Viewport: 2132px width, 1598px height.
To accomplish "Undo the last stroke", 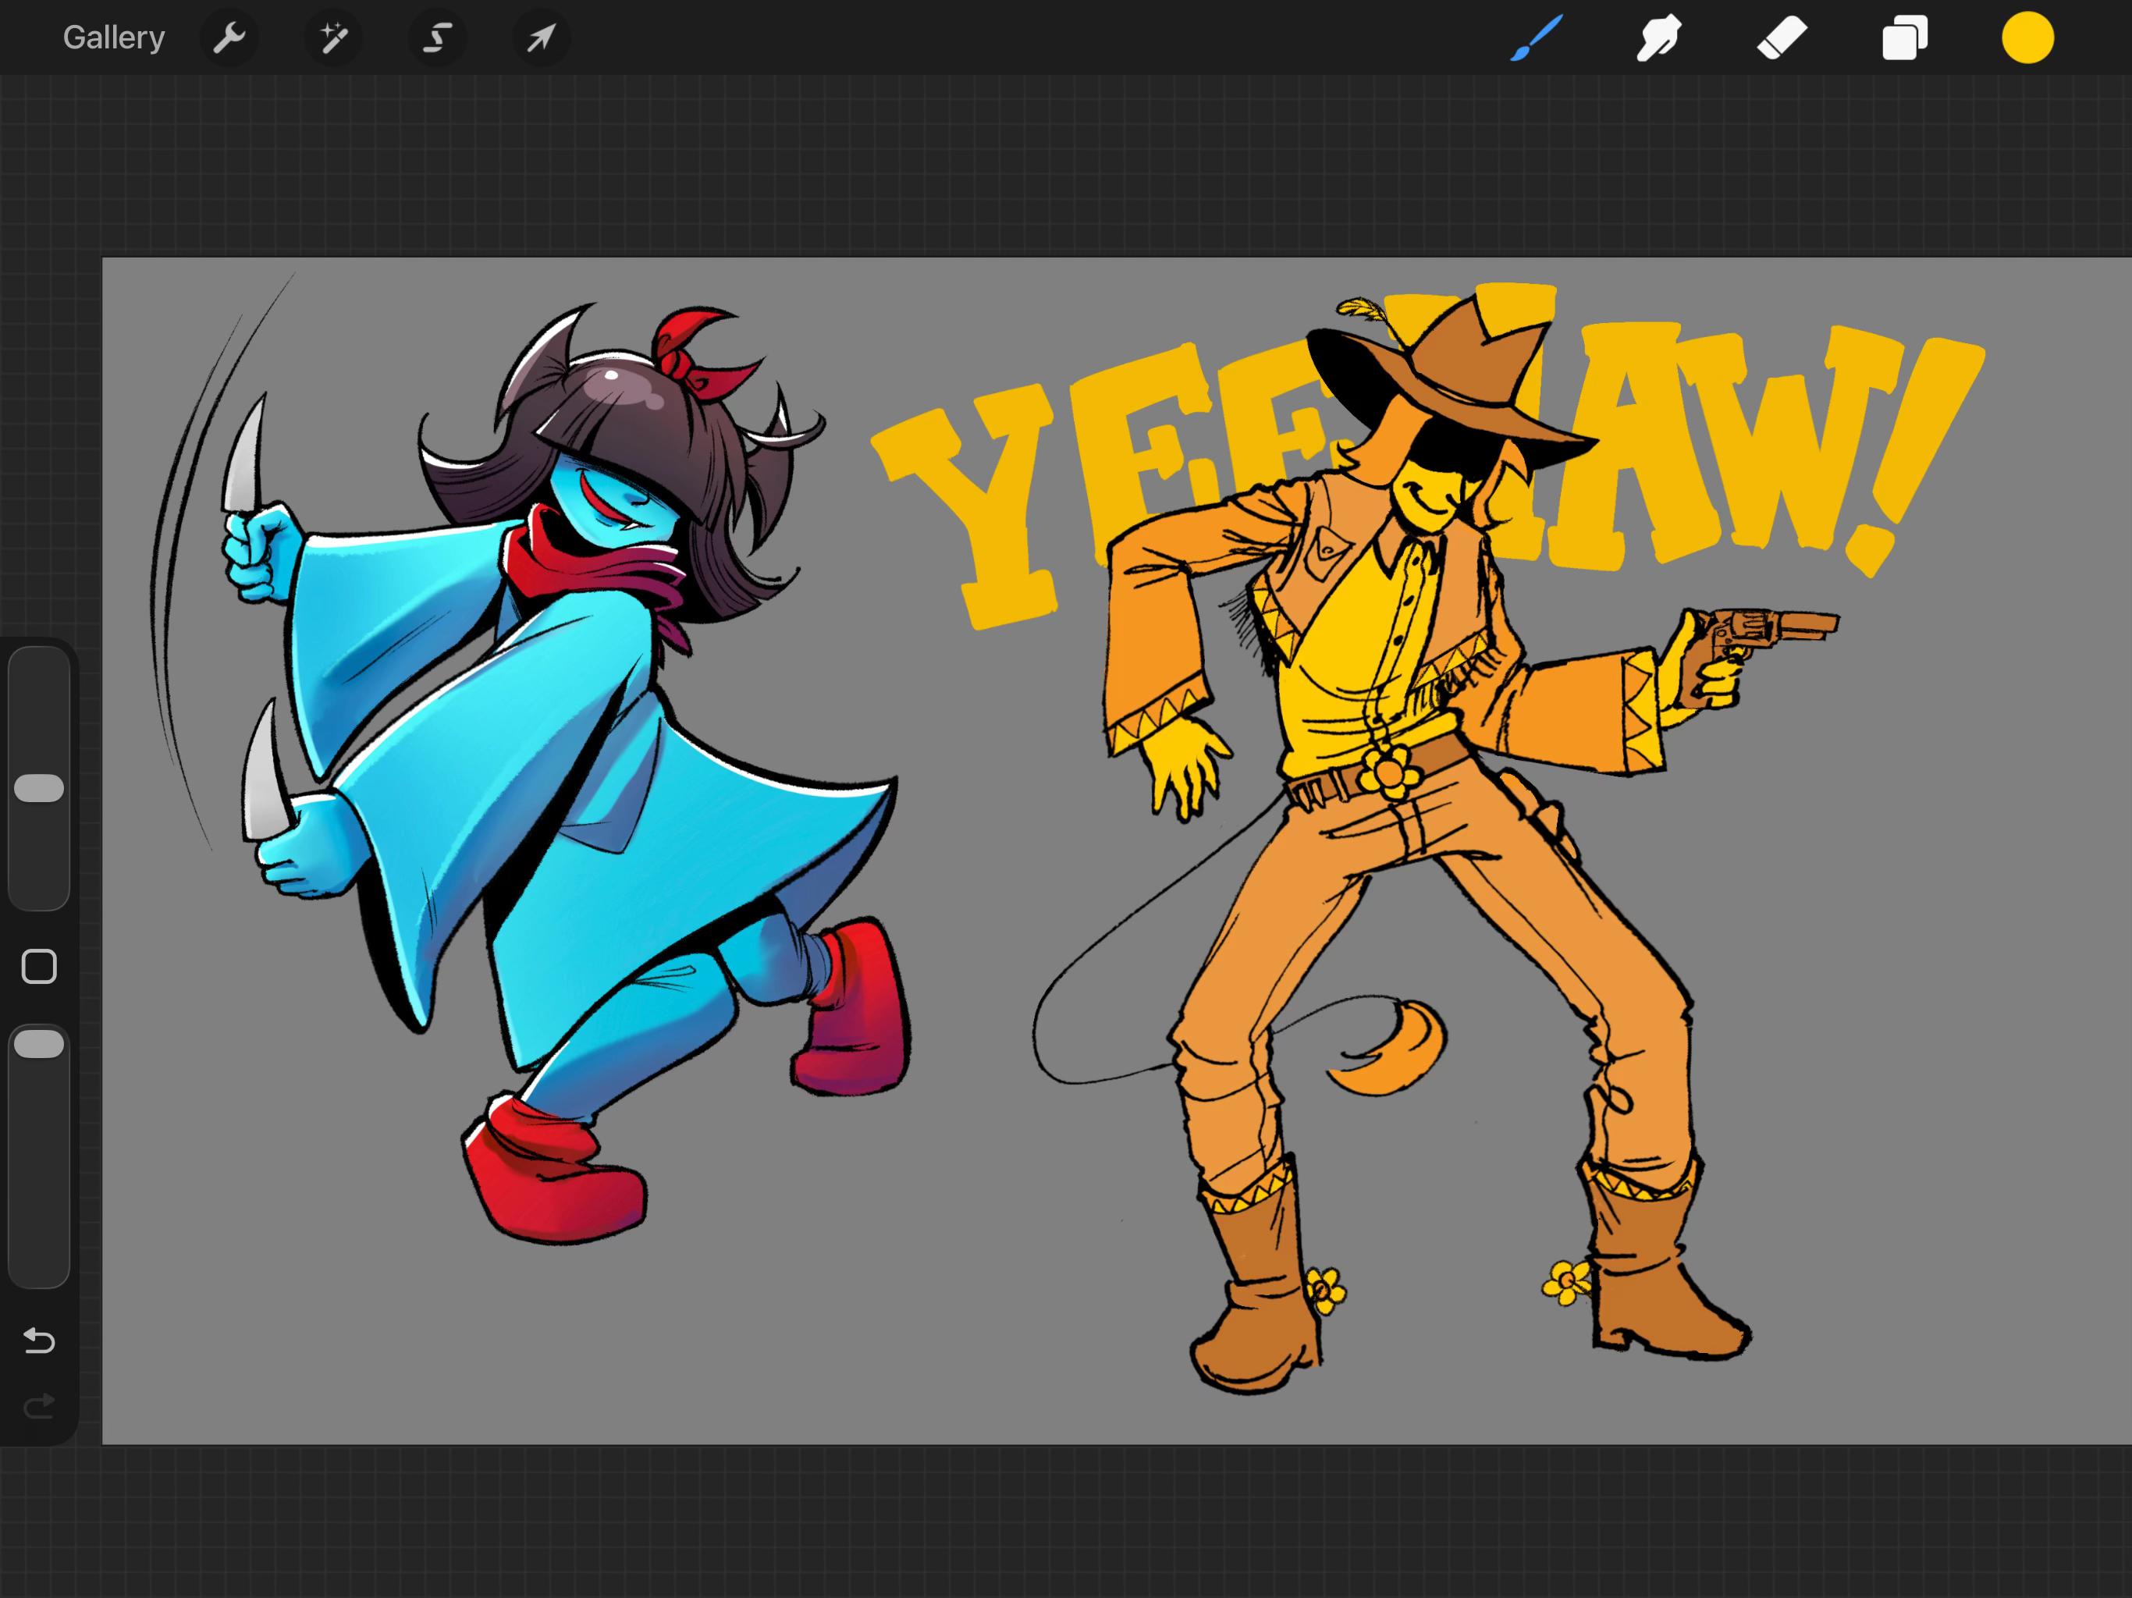I will click(40, 1341).
